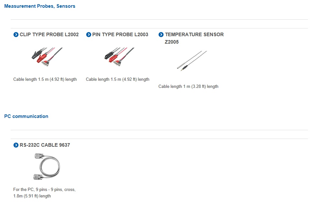Click the arrow icon beside CLIP TYPE PROBE L2002
316x211 pixels.
16,35
